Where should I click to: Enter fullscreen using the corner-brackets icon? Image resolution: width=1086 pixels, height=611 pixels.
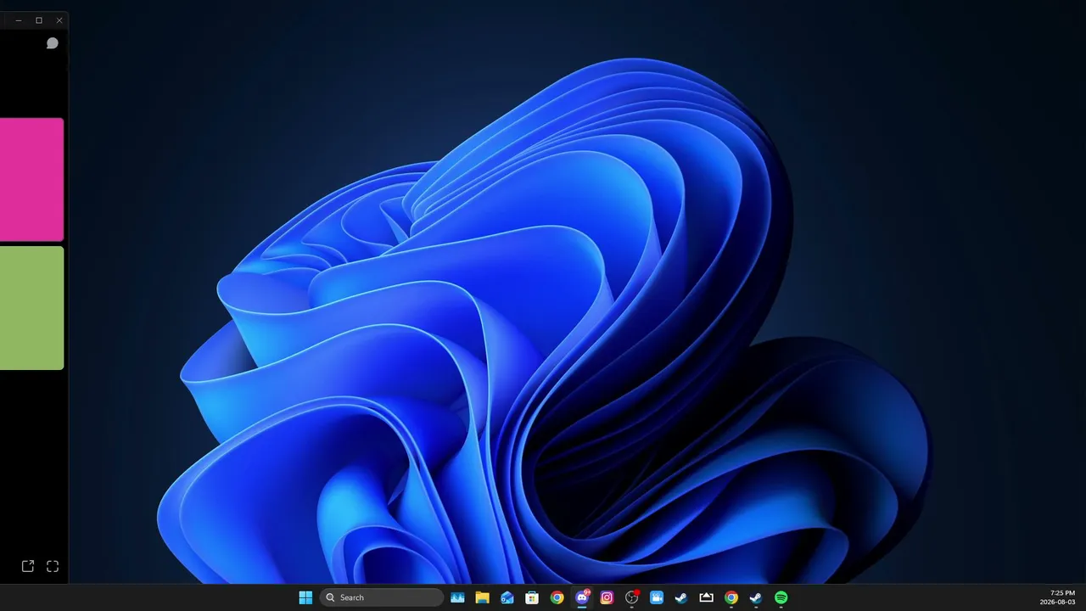click(x=53, y=566)
